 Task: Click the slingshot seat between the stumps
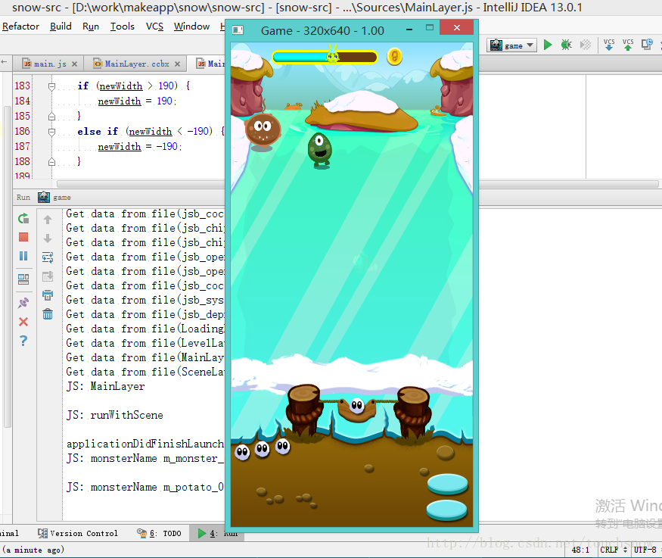357,410
